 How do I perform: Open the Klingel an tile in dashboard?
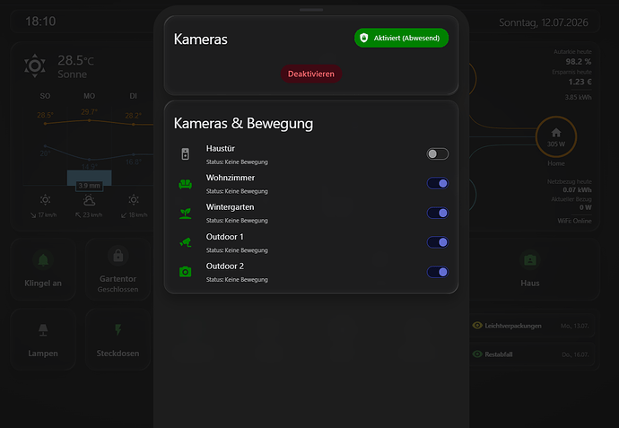coord(43,269)
